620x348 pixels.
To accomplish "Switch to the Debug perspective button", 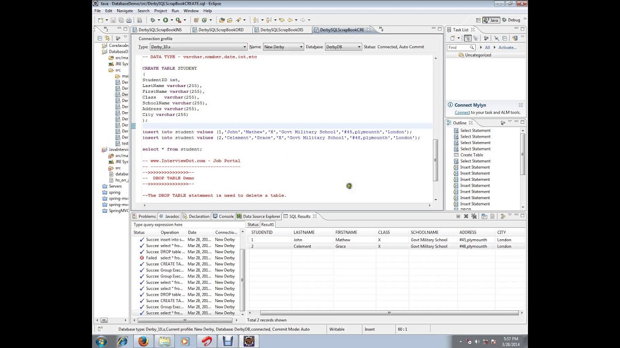I will (x=510, y=20).
